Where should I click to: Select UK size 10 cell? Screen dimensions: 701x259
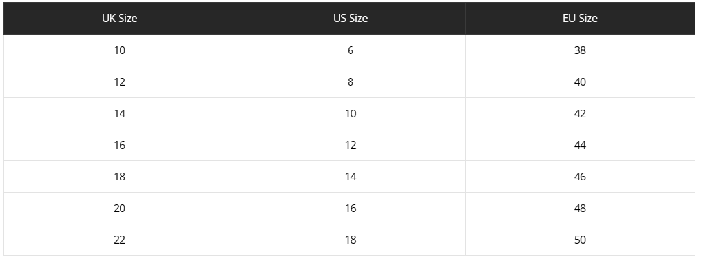click(120, 50)
